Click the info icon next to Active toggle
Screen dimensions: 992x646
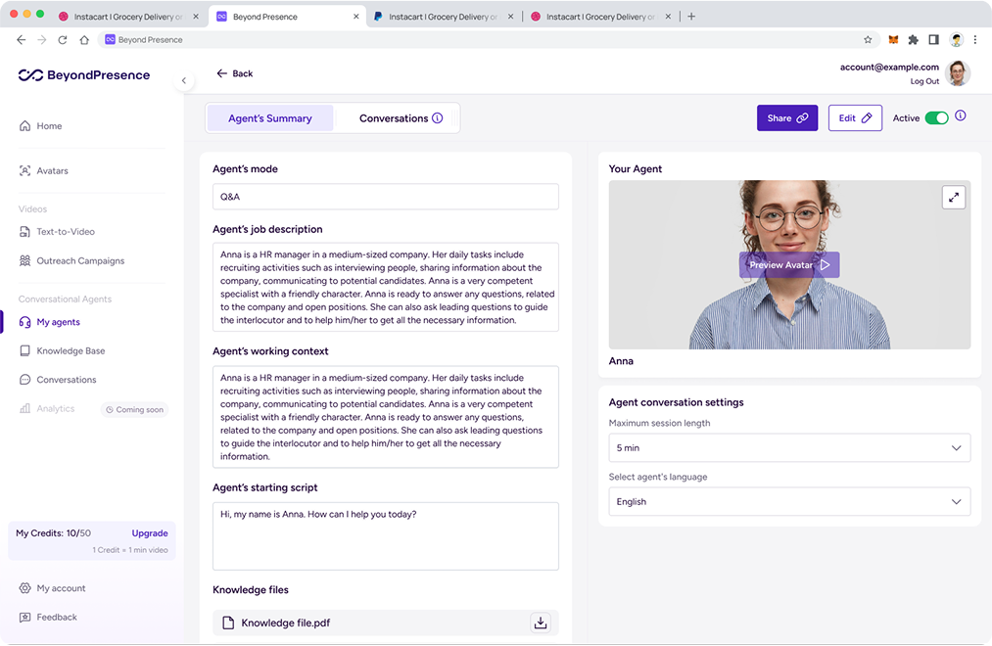(961, 115)
